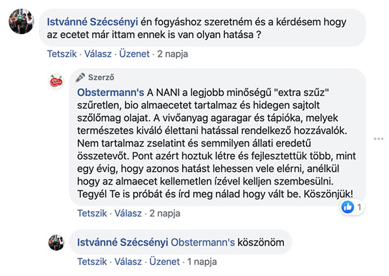Click Tetszik under the köszönöm reply

(x=91, y=262)
